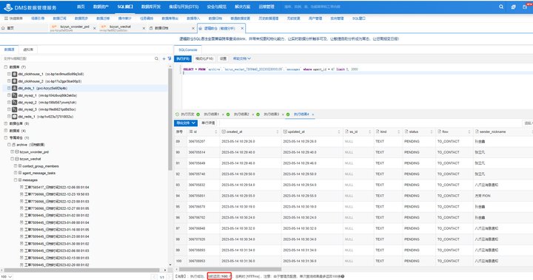Expand the dbl_mysql_2 tree node
Viewport: 533px width, 280px height.
pos(9,103)
